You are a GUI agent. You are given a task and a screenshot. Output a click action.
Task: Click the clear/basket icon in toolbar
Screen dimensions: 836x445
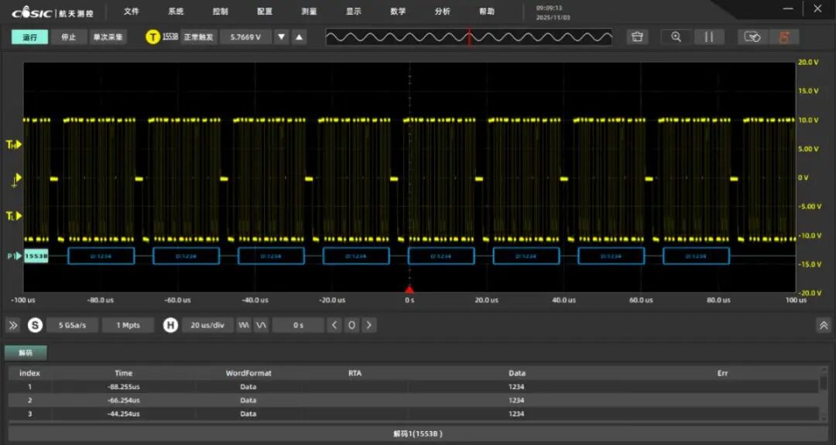(637, 37)
